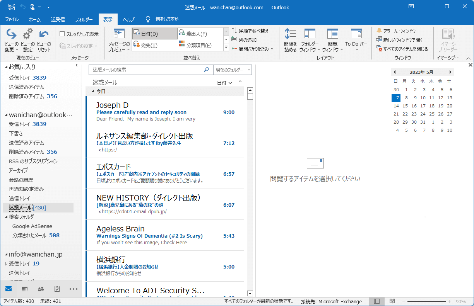Switch to People icon in navigation bar

coord(41,289)
